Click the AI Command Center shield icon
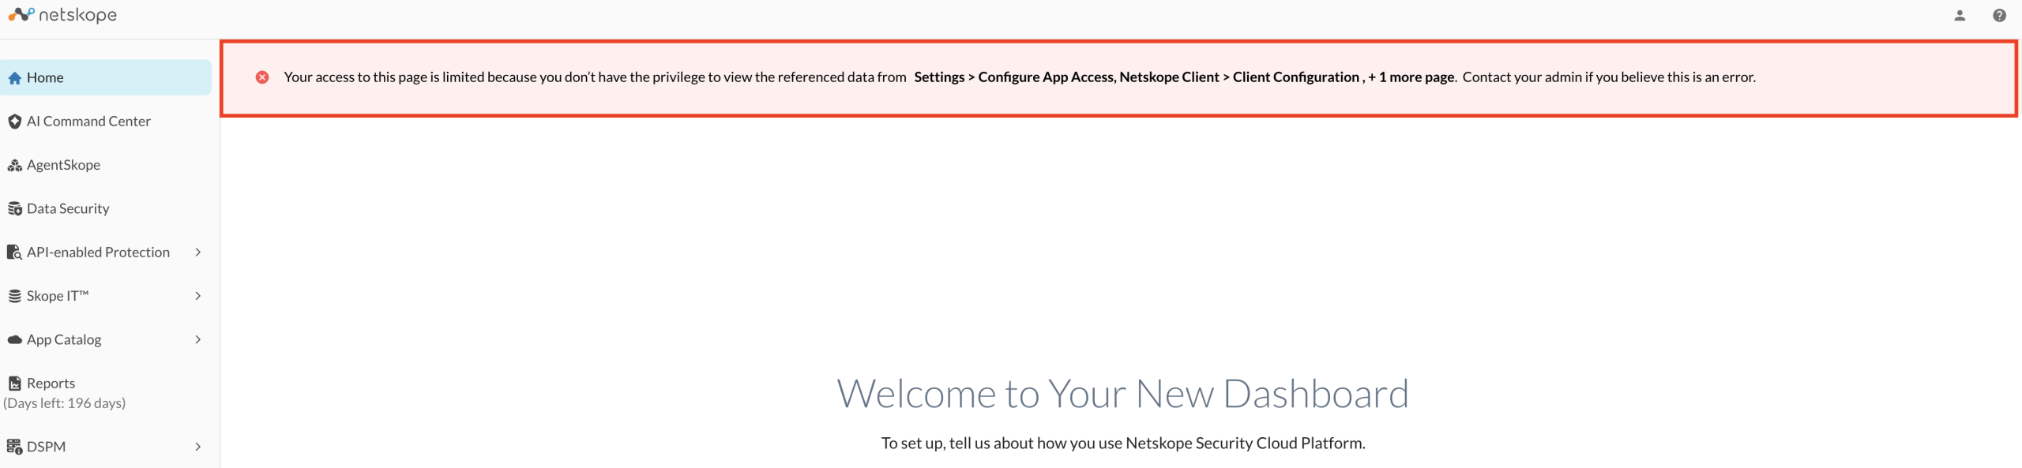Image resolution: width=2022 pixels, height=468 pixels. click(14, 122)
